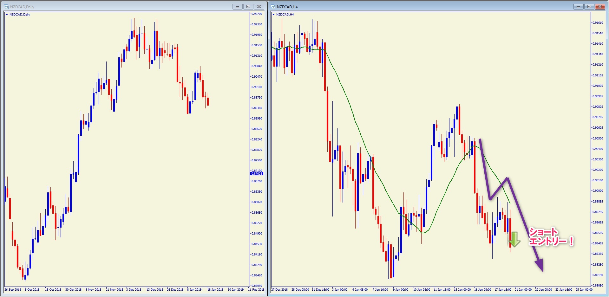Click price label 0.90905 on H4 chart

598,96
